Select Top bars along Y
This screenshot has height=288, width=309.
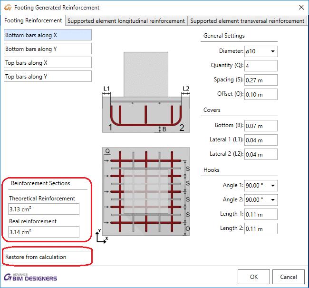pyautogui.click(x=48, y=76)
